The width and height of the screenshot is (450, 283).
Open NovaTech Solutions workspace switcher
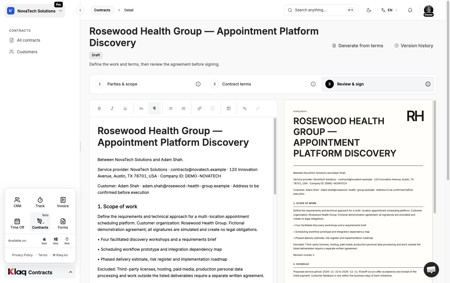click(x=35, y=11)
